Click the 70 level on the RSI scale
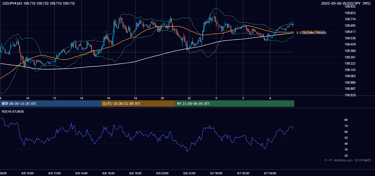This screenshot has width=375, height=176. (x=346, y=126)
